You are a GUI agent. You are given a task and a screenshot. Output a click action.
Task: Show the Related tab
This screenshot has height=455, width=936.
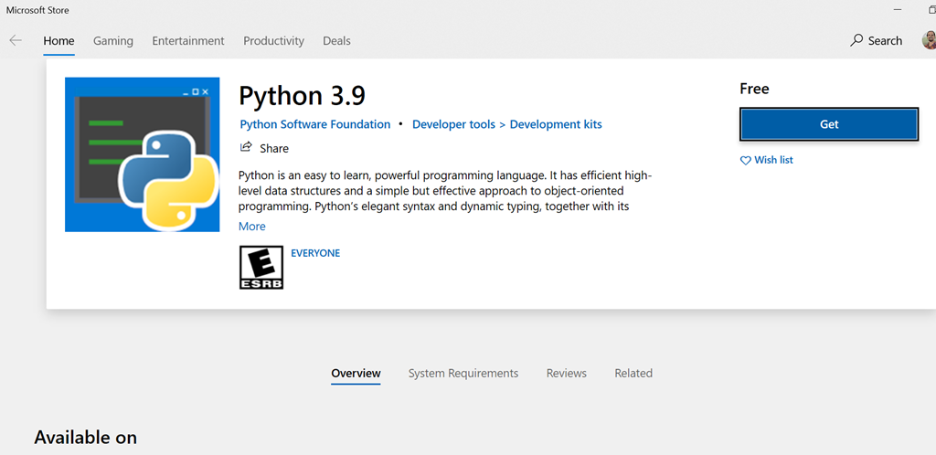[x=633, y=373]
